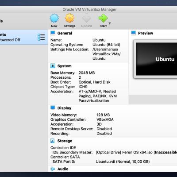The width and height of the screenshot is (177, 177).
Task: Click the Oracle VM VirtualBox Manager title
Action: (x=89, y=9)
